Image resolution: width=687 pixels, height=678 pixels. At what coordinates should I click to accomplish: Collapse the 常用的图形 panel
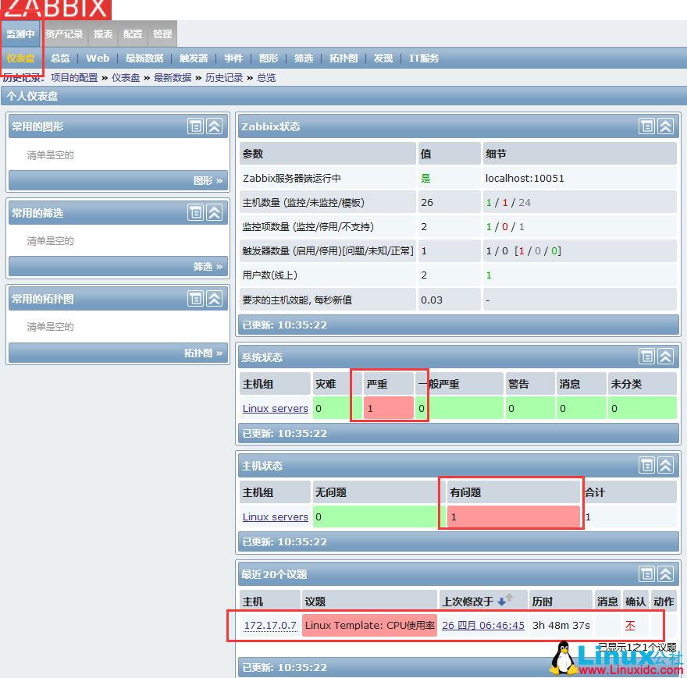[214, 126]
